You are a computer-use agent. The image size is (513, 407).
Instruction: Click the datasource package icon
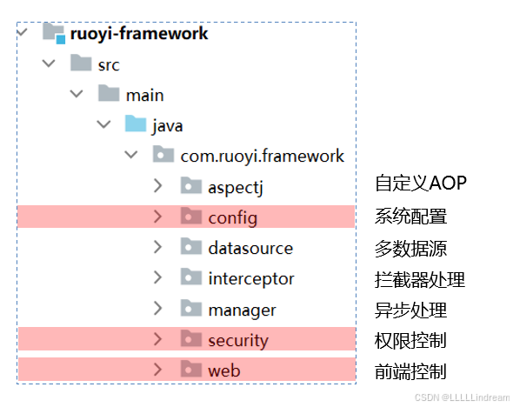[x=190, y=246]
